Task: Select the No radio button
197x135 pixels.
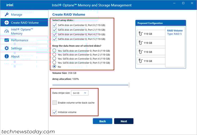Action: (x=54, y=66)
